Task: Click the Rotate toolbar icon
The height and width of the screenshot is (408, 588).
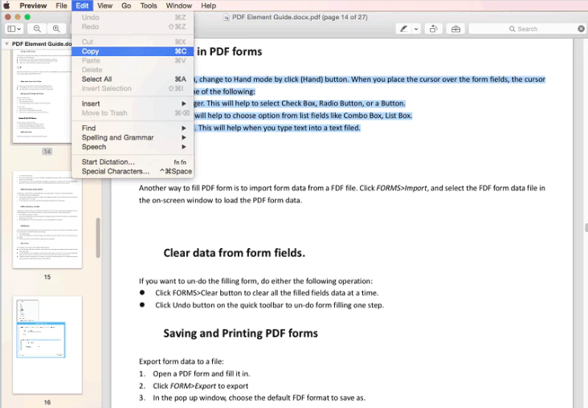Action: click(434, 29)
